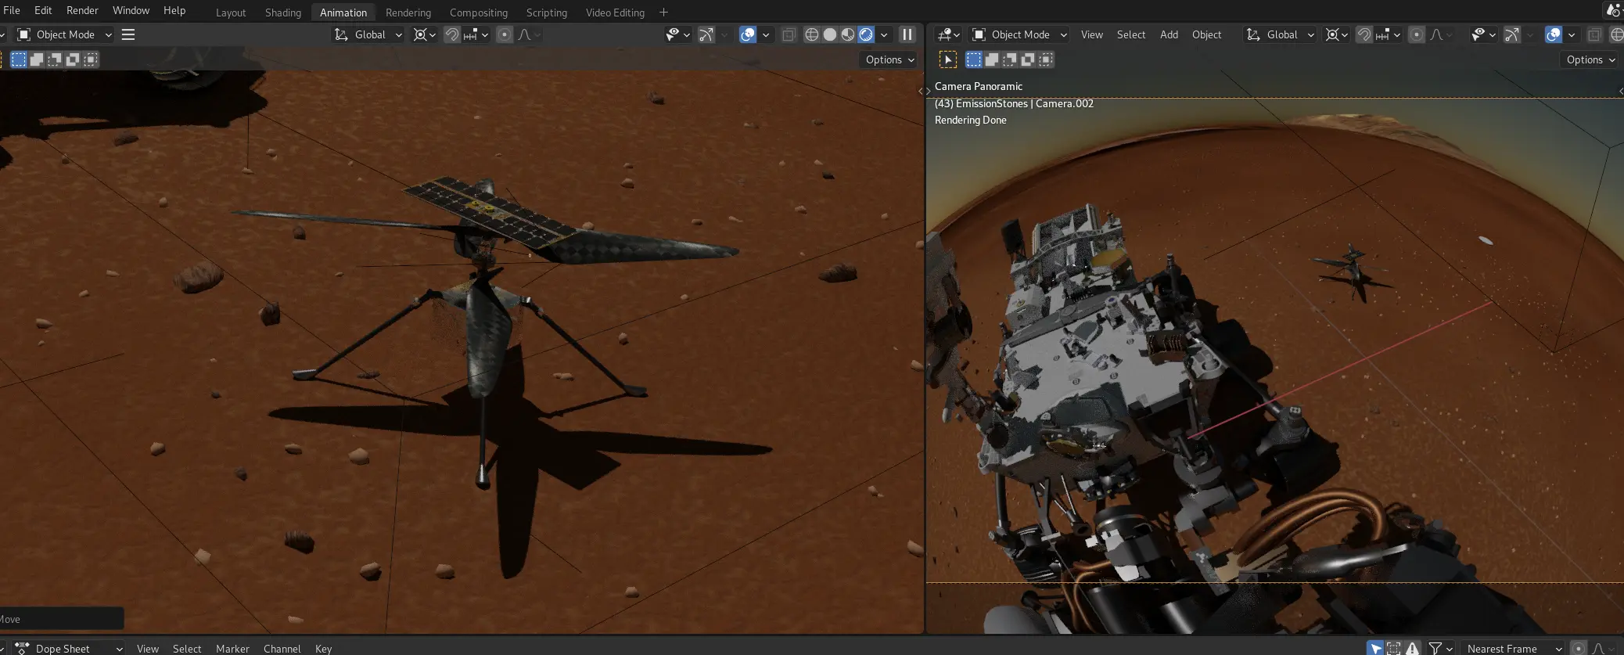Open the Render menu
The image size is (1624, 655).
(82, 10)
